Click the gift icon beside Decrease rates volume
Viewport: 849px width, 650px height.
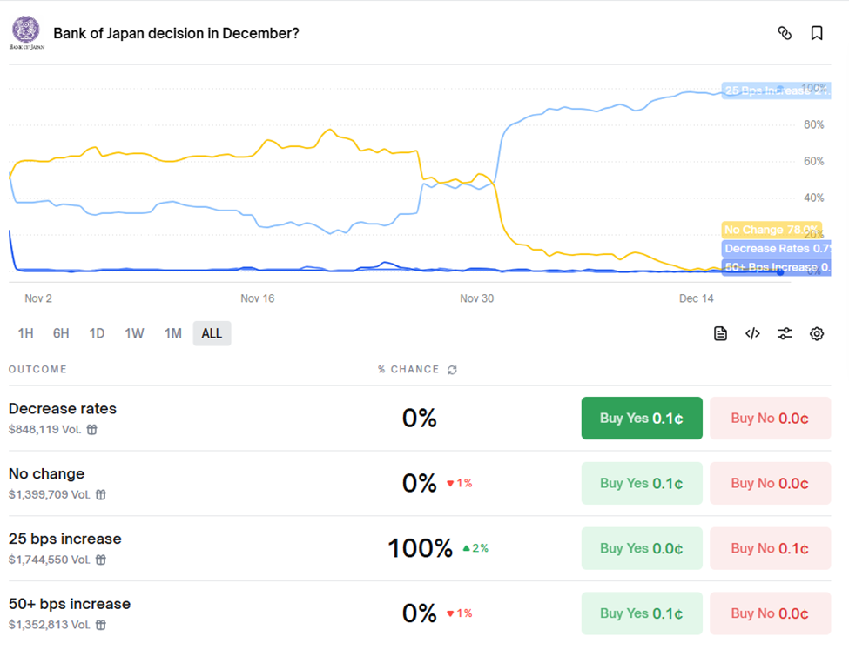pyautogui.click(x=91, y=429)
